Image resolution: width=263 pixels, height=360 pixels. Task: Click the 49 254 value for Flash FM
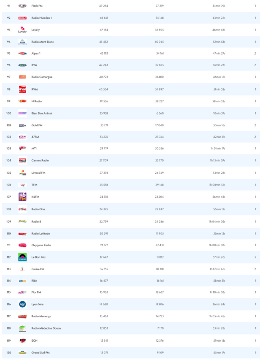tap(103, 6)
